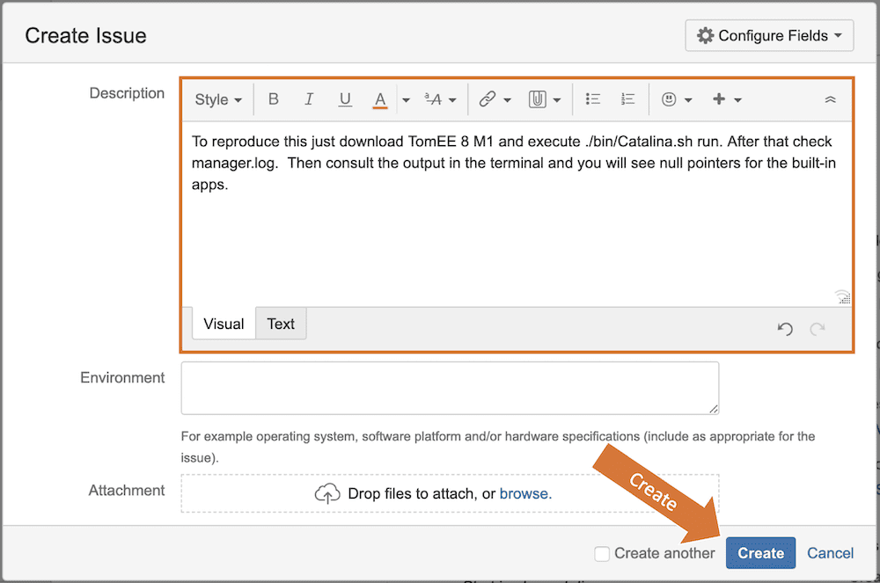The width and height of the screenshot is (880, 583).
Task: Click the Environment field resize handle
Action: (714, 409)
